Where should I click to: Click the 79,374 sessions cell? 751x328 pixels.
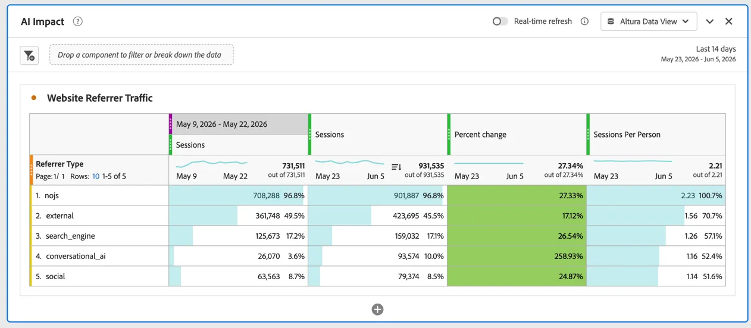(378, 276)
